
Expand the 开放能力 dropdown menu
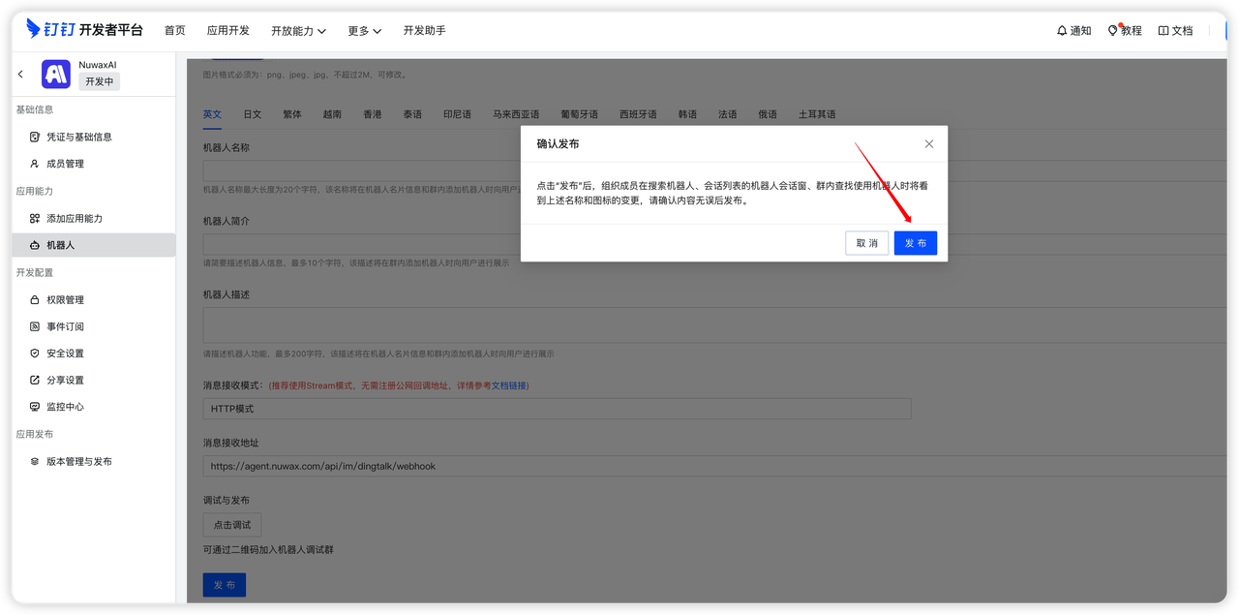point(298,31)
